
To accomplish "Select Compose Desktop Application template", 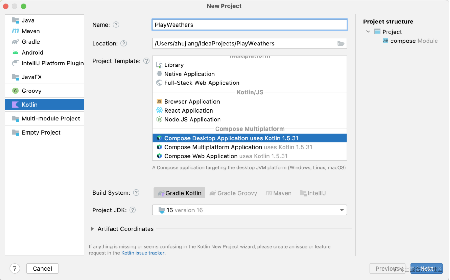I will click(249, 138).
